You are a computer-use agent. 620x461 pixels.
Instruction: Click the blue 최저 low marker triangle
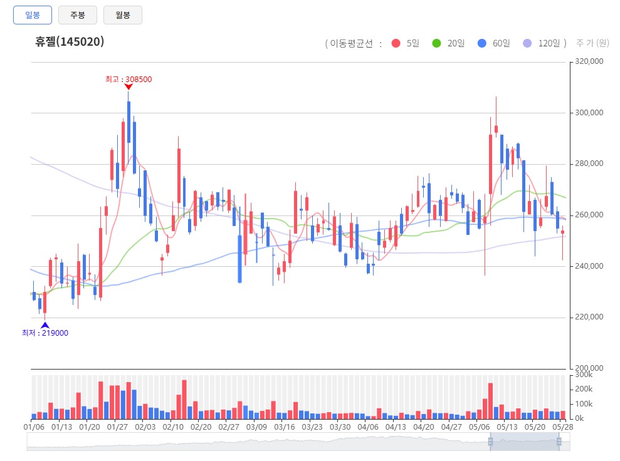pos(45,325)
